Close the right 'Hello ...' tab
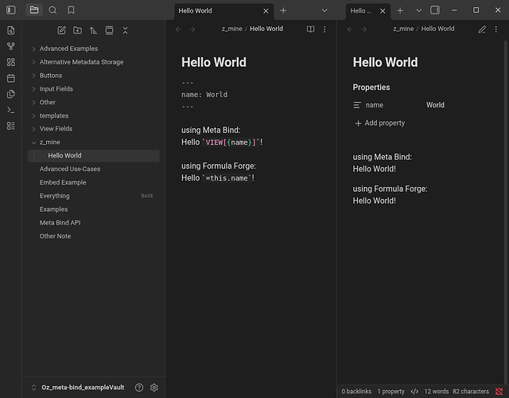The height and width of the screenshot is (398, 509). tap(383, 11)
